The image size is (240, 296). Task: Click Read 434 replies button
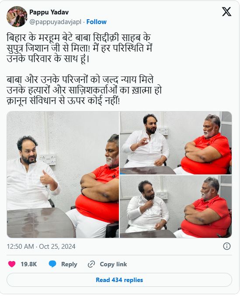tap(119, 280)
